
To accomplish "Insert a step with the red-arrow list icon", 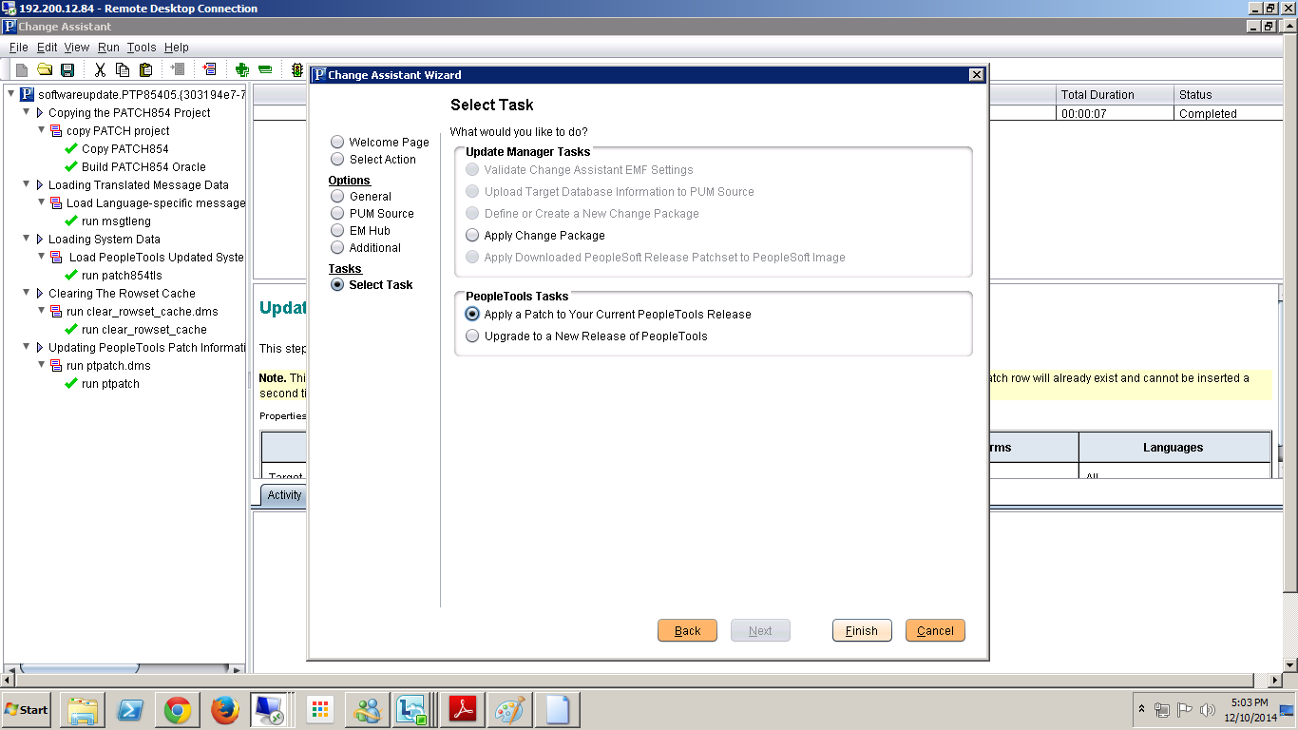I will (x=210, y=69).
